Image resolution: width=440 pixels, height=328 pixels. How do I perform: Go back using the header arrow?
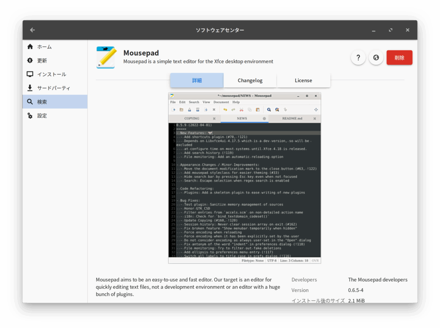[33, 30]
